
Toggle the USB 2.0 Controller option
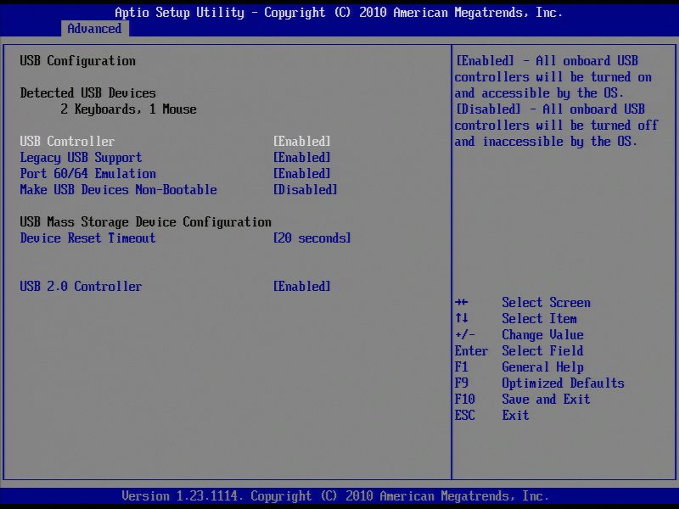click(x=301, y=286)
